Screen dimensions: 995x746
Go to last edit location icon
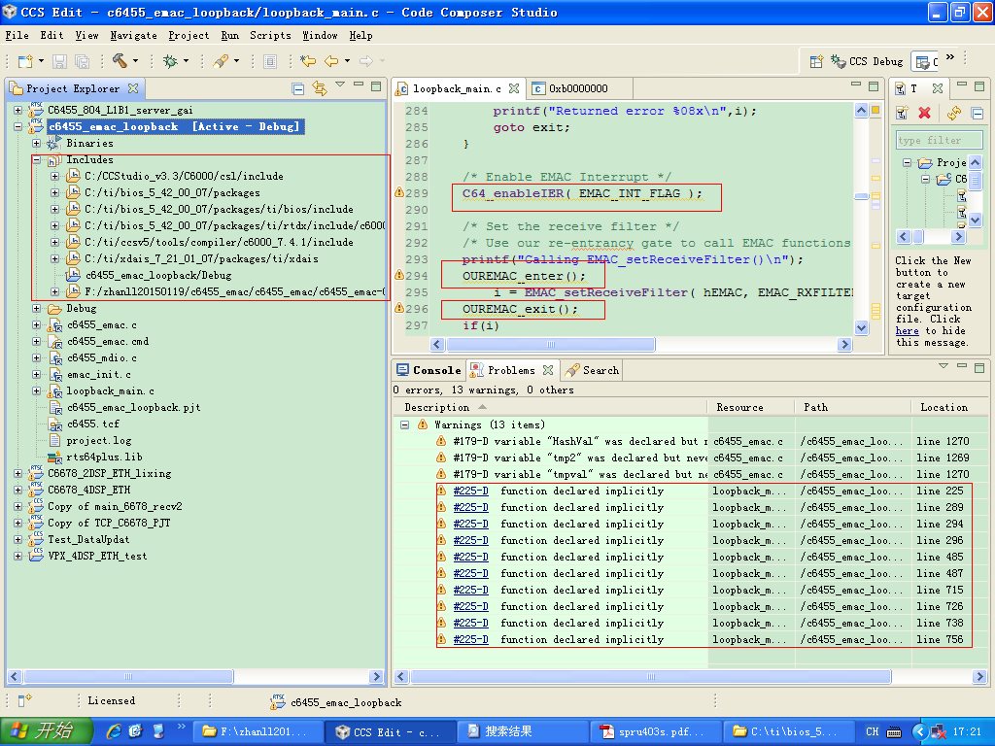click(x=308, y=61)
